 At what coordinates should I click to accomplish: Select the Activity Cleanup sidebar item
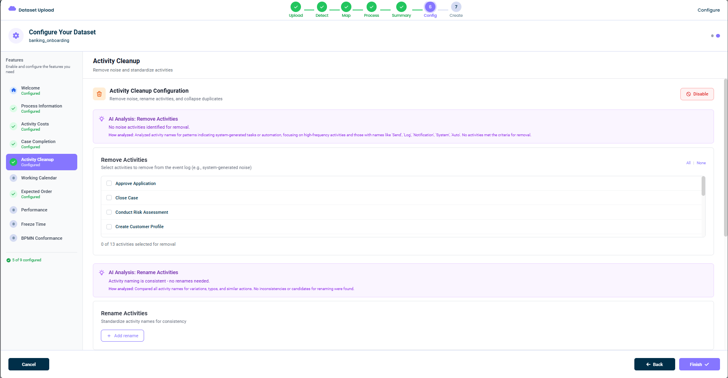click(42, 162)
